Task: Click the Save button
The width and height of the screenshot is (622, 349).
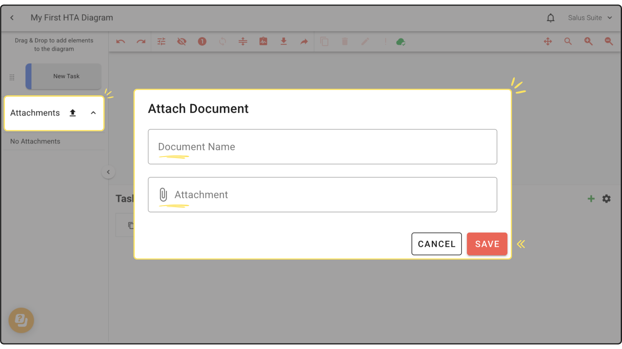Action: pos(487,244)
